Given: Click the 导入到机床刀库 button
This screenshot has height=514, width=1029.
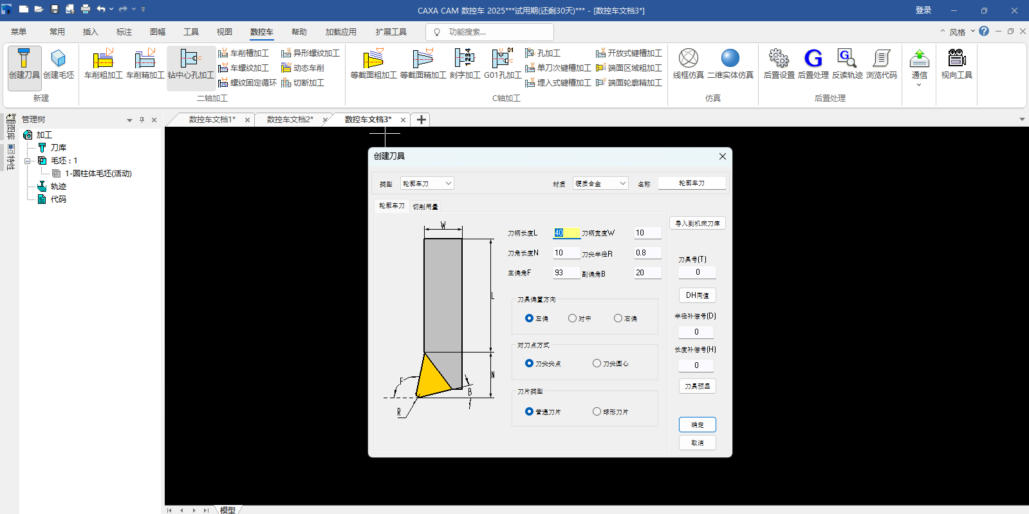Looking at the screenshot, I should coord(698,223).
